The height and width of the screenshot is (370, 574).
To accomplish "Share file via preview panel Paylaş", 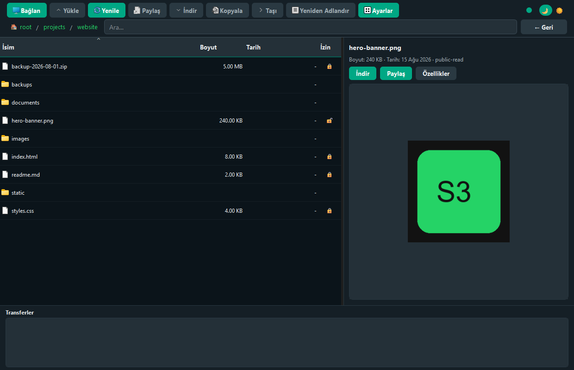I will click(396, 74).
